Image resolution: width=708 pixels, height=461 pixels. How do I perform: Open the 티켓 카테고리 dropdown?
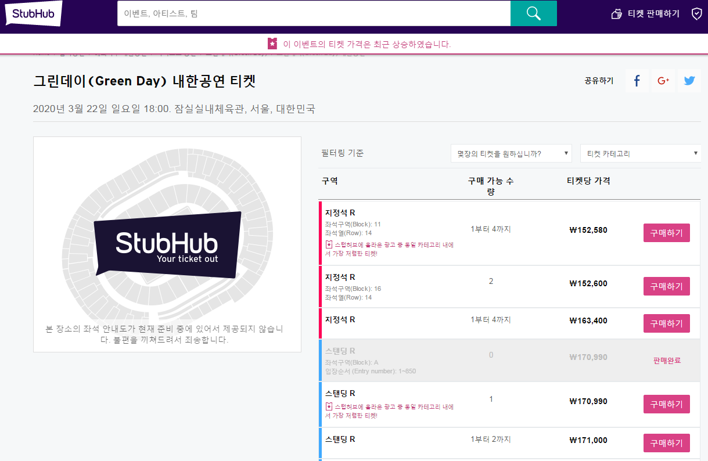[640, 154]
